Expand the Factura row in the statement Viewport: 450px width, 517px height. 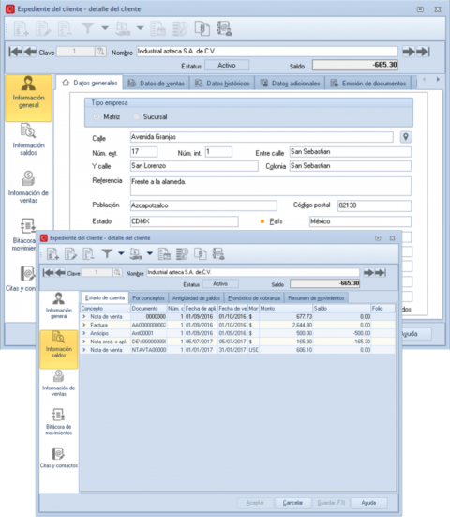point(84,325)
